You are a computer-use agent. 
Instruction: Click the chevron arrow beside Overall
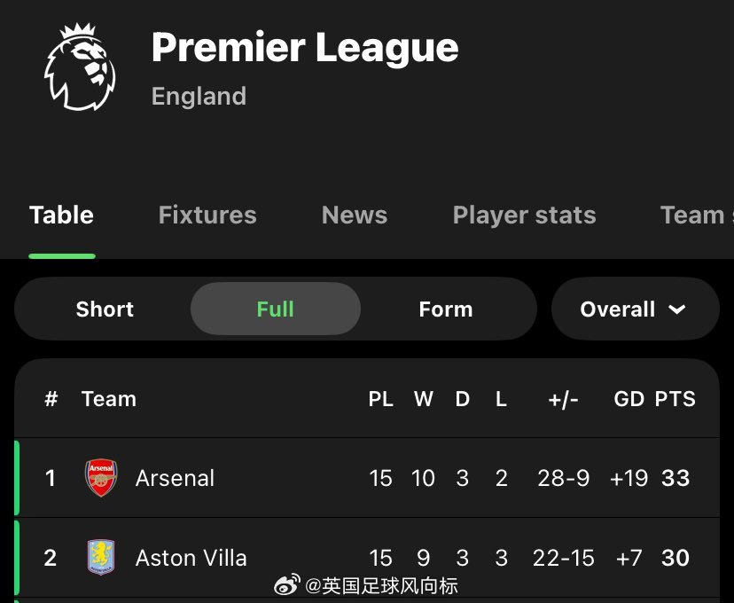click(x=677, y=309)
